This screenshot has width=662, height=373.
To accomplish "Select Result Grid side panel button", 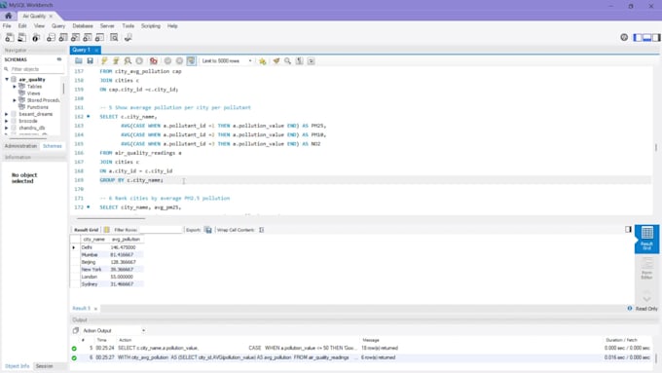I will tap(646, 239).
